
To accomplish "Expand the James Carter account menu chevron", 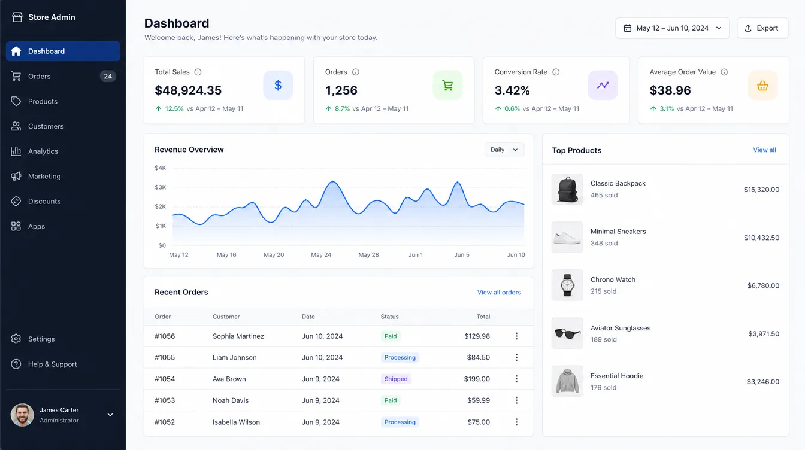I will [x=110, y=415].
